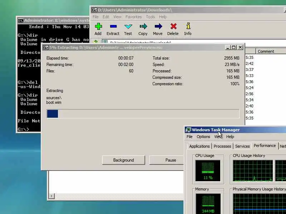Switch to the Applications tab in Task Manager
Viewport: 286px width, 214px height.
click(199, 146)
